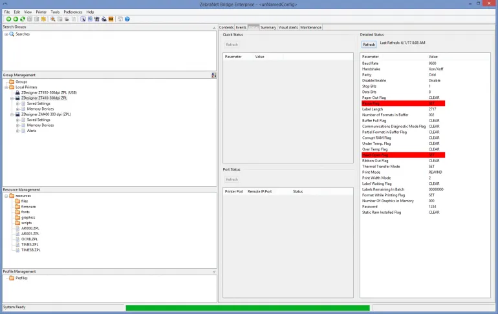This screenshot has height=314, width=498.
Task: Switch to the Summary tab
Action: tap(268, 28)
